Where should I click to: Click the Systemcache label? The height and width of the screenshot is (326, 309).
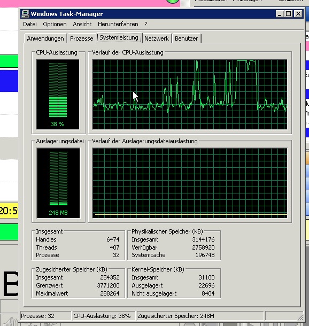[x=149, y=255]
